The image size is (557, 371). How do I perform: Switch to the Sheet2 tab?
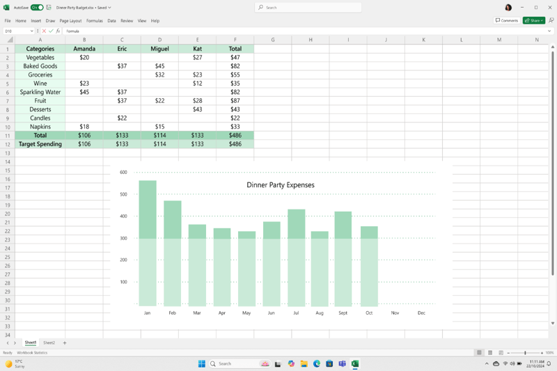49,342
